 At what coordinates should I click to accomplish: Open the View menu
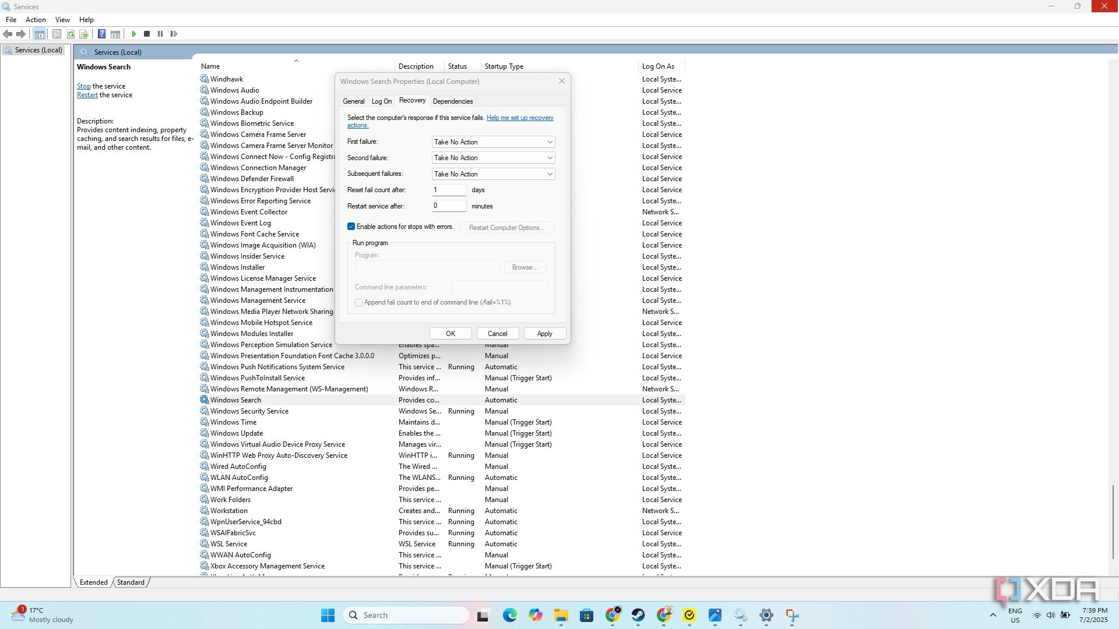(62, 19)
